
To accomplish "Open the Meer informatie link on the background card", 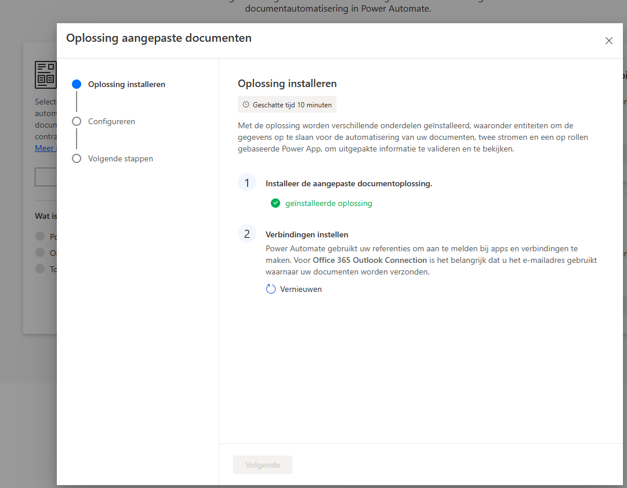I will pyautogui.click(x=45, y=147).
